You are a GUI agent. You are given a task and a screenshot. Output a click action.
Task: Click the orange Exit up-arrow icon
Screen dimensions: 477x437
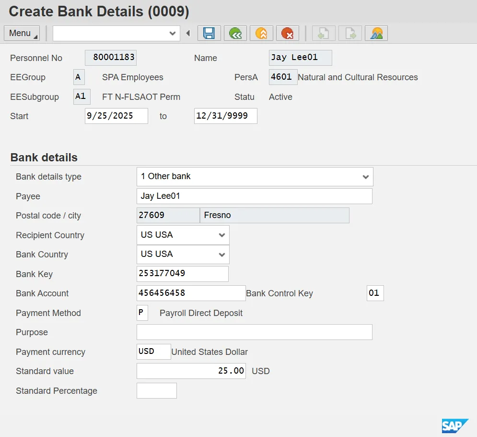pos(261,33)
